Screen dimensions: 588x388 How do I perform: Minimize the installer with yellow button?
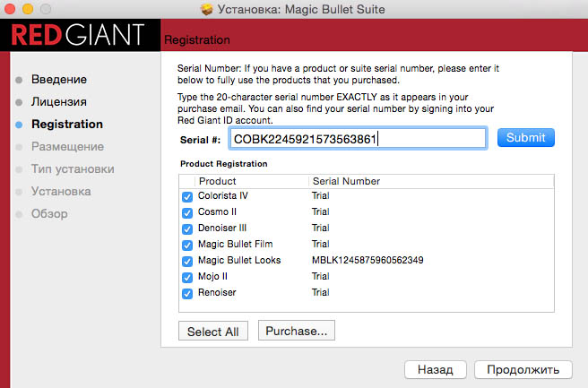coord(28,9)
